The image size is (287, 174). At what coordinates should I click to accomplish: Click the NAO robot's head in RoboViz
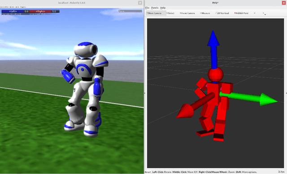(x=86, y=50)
